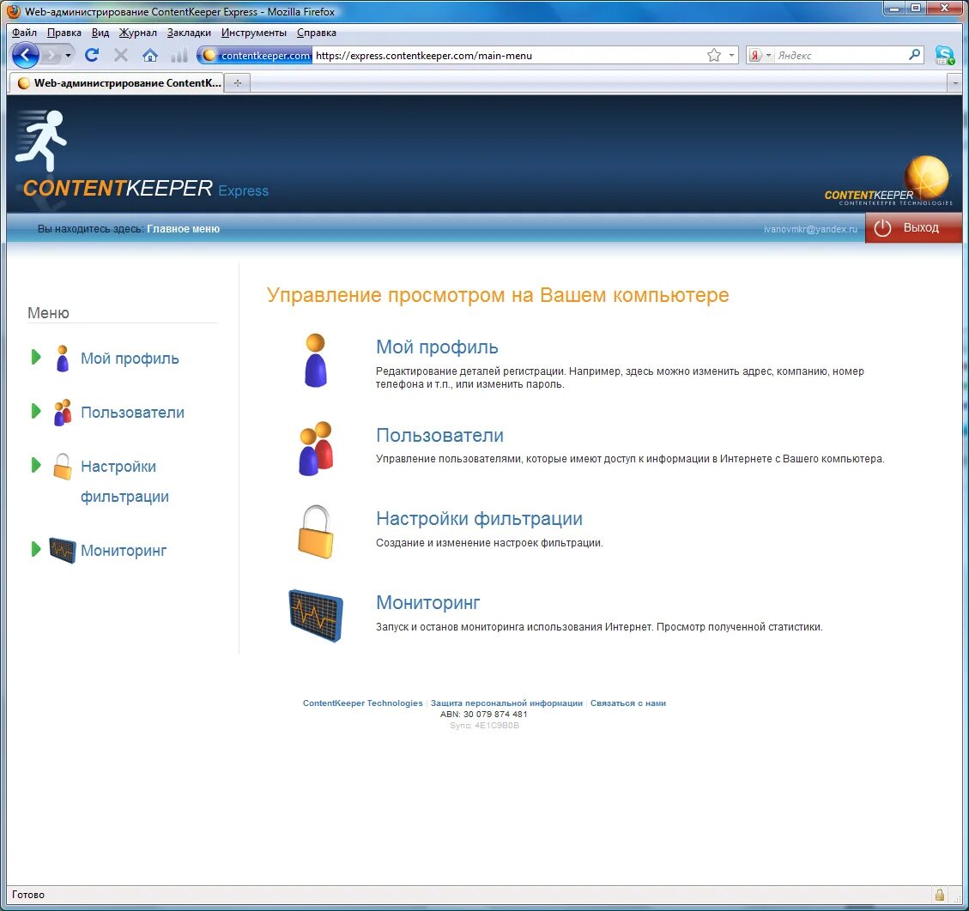Bookmark this page with the star icon
This screenshot has height=911, width=969.
(714, 55)
